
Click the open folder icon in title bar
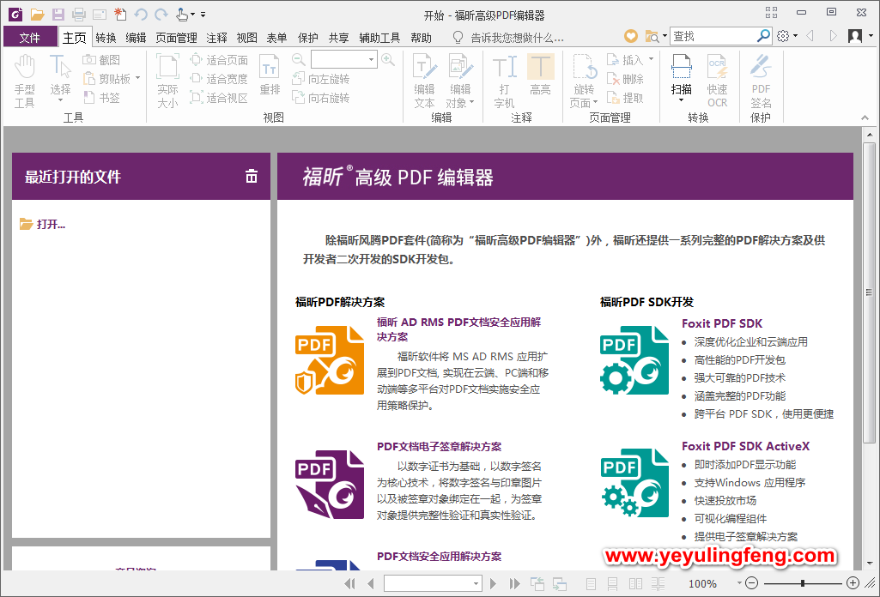click(x=37, y=14)
